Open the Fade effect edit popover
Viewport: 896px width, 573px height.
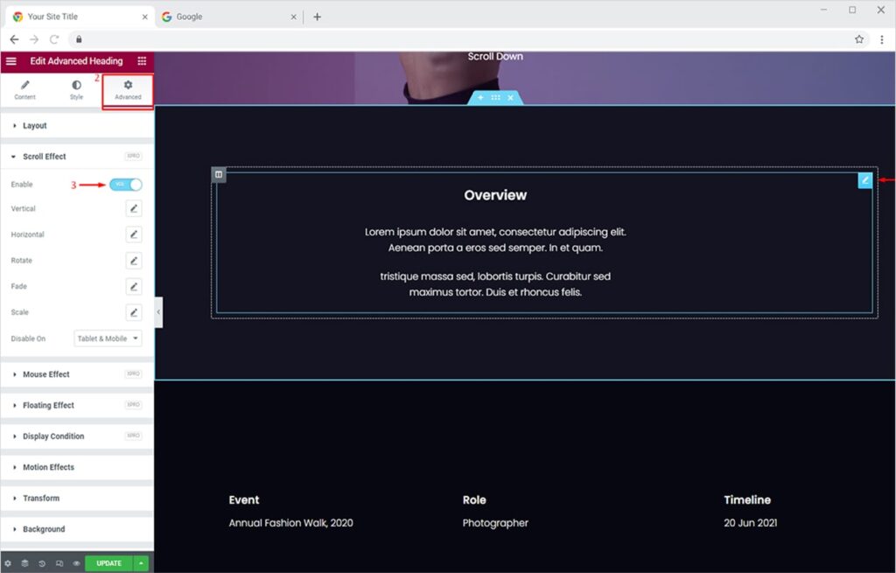133,286
